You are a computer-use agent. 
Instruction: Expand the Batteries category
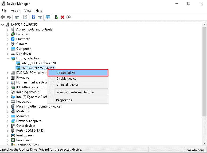pos(7,34)
